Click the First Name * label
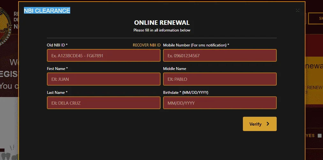The image size is (323, 160). tap(57, 69)
